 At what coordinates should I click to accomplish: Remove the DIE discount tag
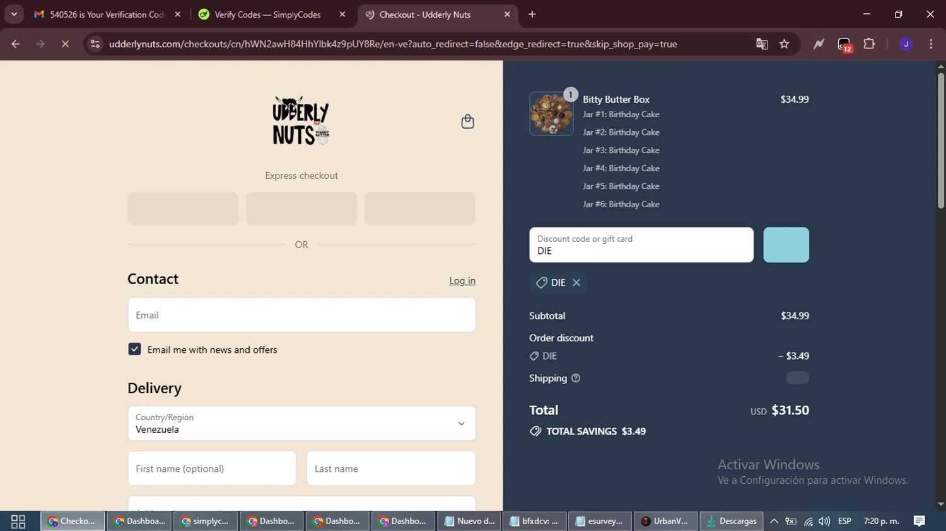point(576,283)
